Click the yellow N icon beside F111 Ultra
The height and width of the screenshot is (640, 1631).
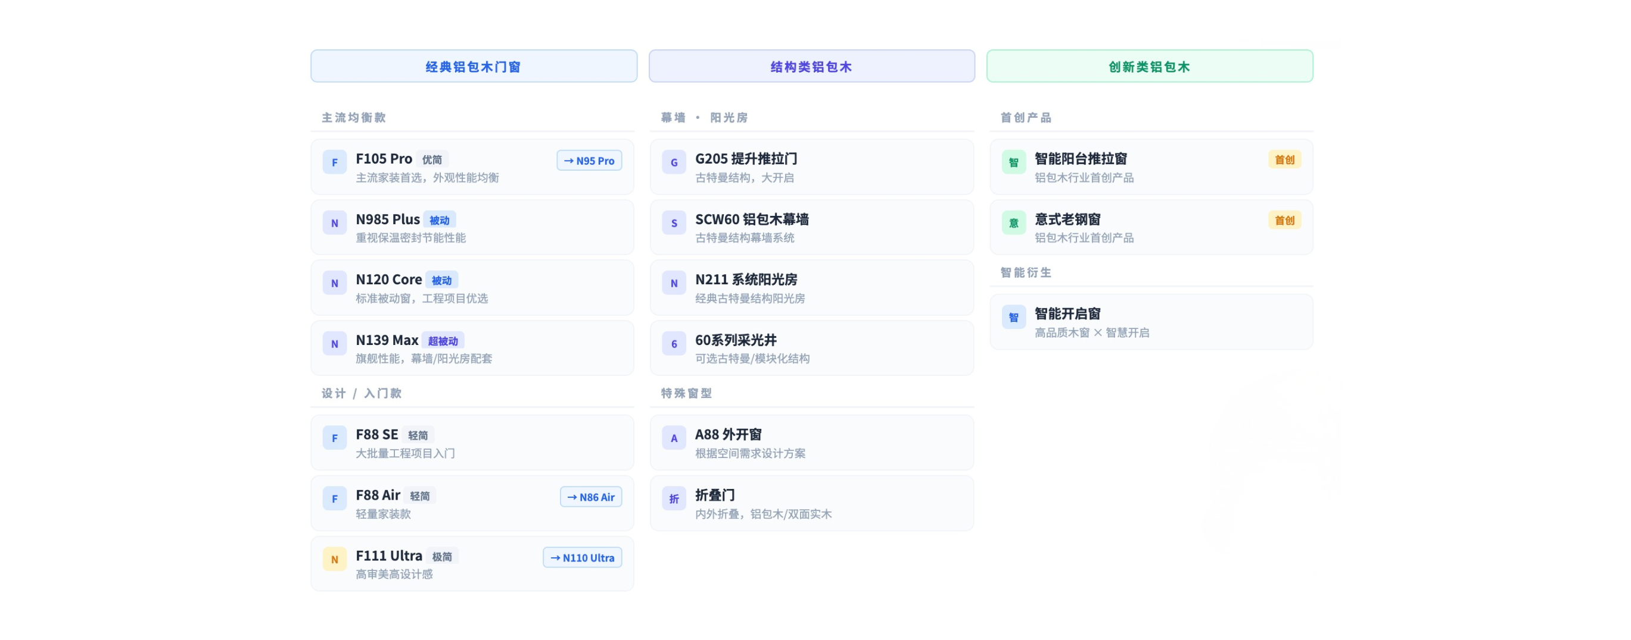(x=334, y=559)
